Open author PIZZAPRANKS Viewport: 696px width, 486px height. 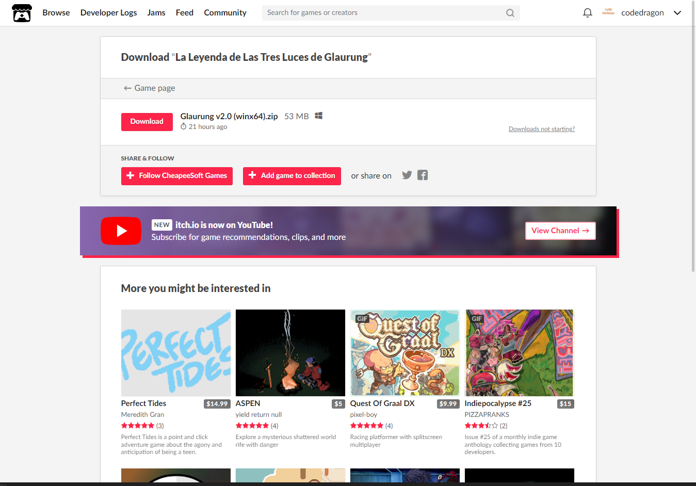(x=487, y=415)
